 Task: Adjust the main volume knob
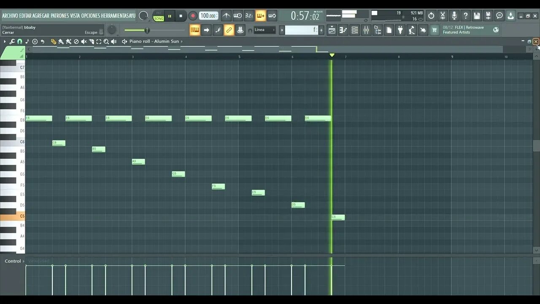click(143, 16)
